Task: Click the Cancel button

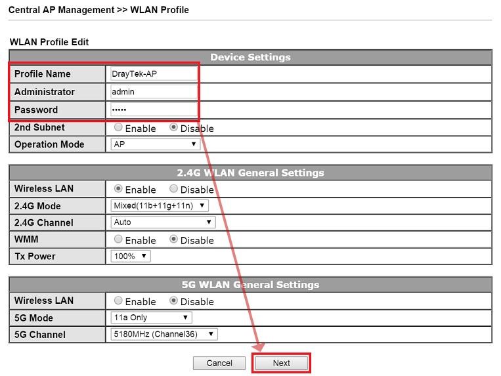Action: 219,363
